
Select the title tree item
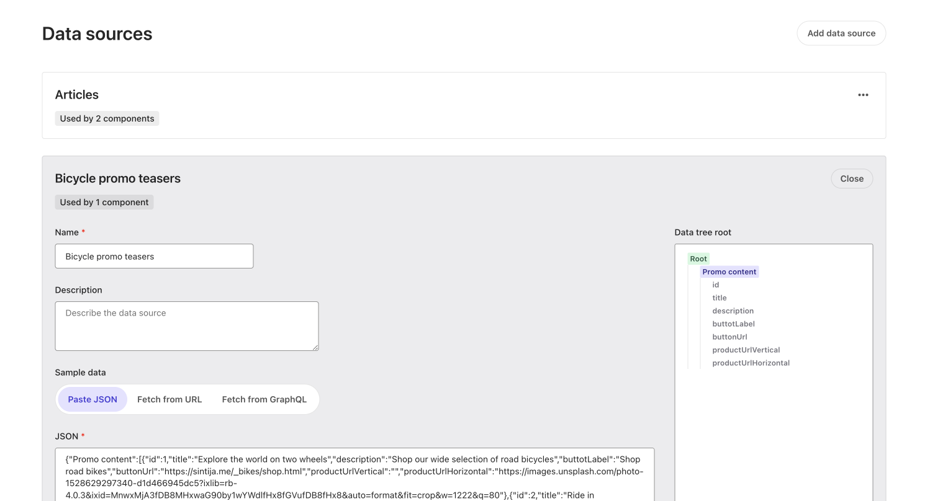pos(720,298)
